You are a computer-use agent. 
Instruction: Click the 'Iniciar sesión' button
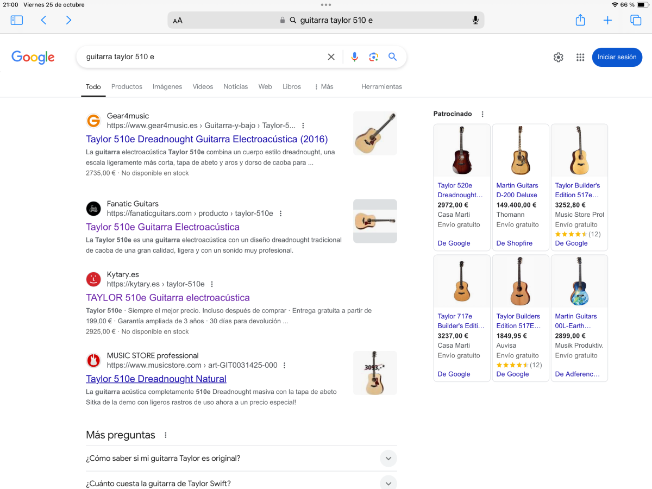pyautogui.click(x=617, y=57)
